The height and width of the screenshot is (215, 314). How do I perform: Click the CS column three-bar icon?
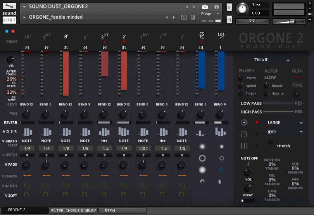click(x=201, y=47)
